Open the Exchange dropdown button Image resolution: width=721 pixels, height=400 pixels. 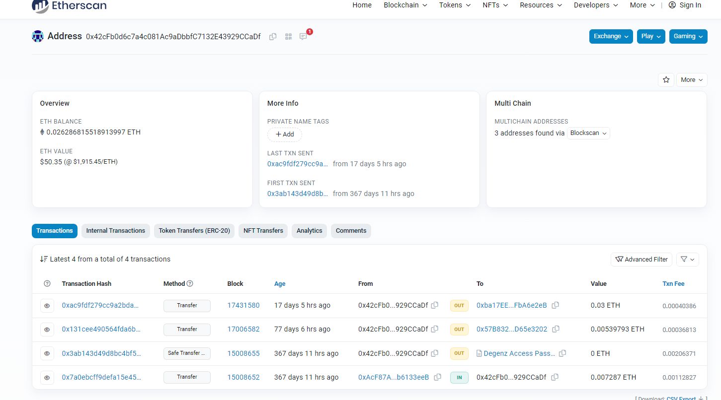[x=611, y=36]
